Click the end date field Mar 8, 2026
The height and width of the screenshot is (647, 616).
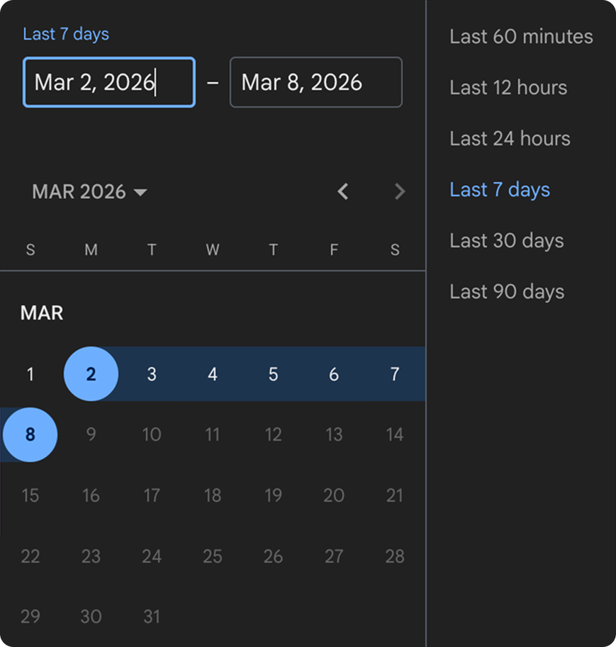point(315,82)
